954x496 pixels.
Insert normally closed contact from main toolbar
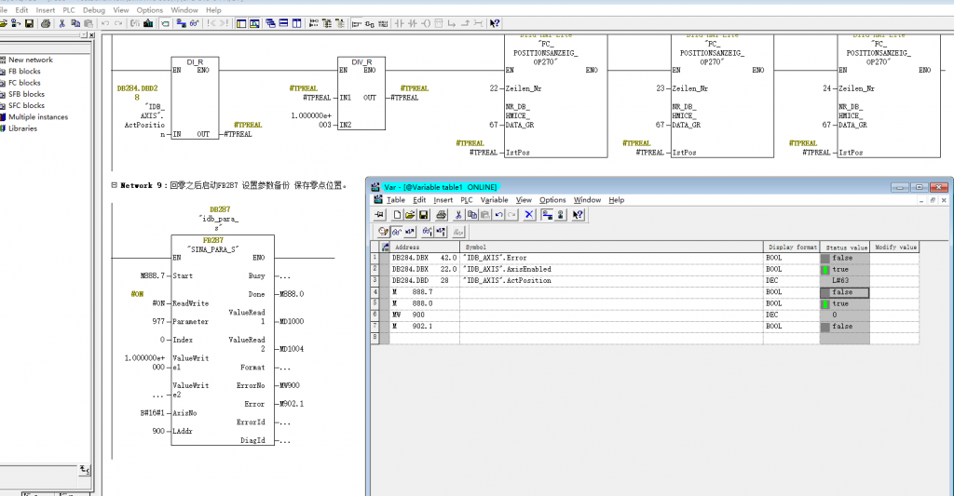coord(413,23)
